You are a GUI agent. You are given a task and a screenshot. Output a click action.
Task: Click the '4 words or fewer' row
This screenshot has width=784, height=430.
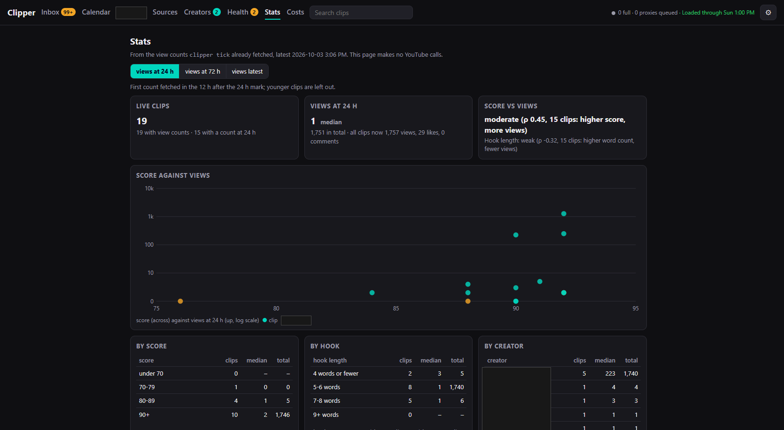[x=388, y=374]
